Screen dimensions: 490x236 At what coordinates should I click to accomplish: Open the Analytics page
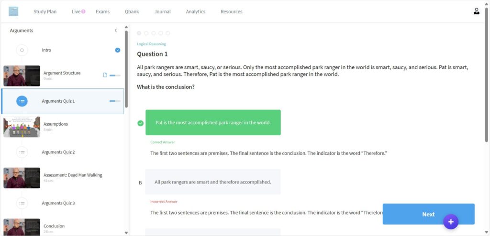click(x=195, y=11)
